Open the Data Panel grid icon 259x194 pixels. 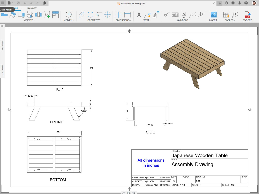tap(3, 3)
